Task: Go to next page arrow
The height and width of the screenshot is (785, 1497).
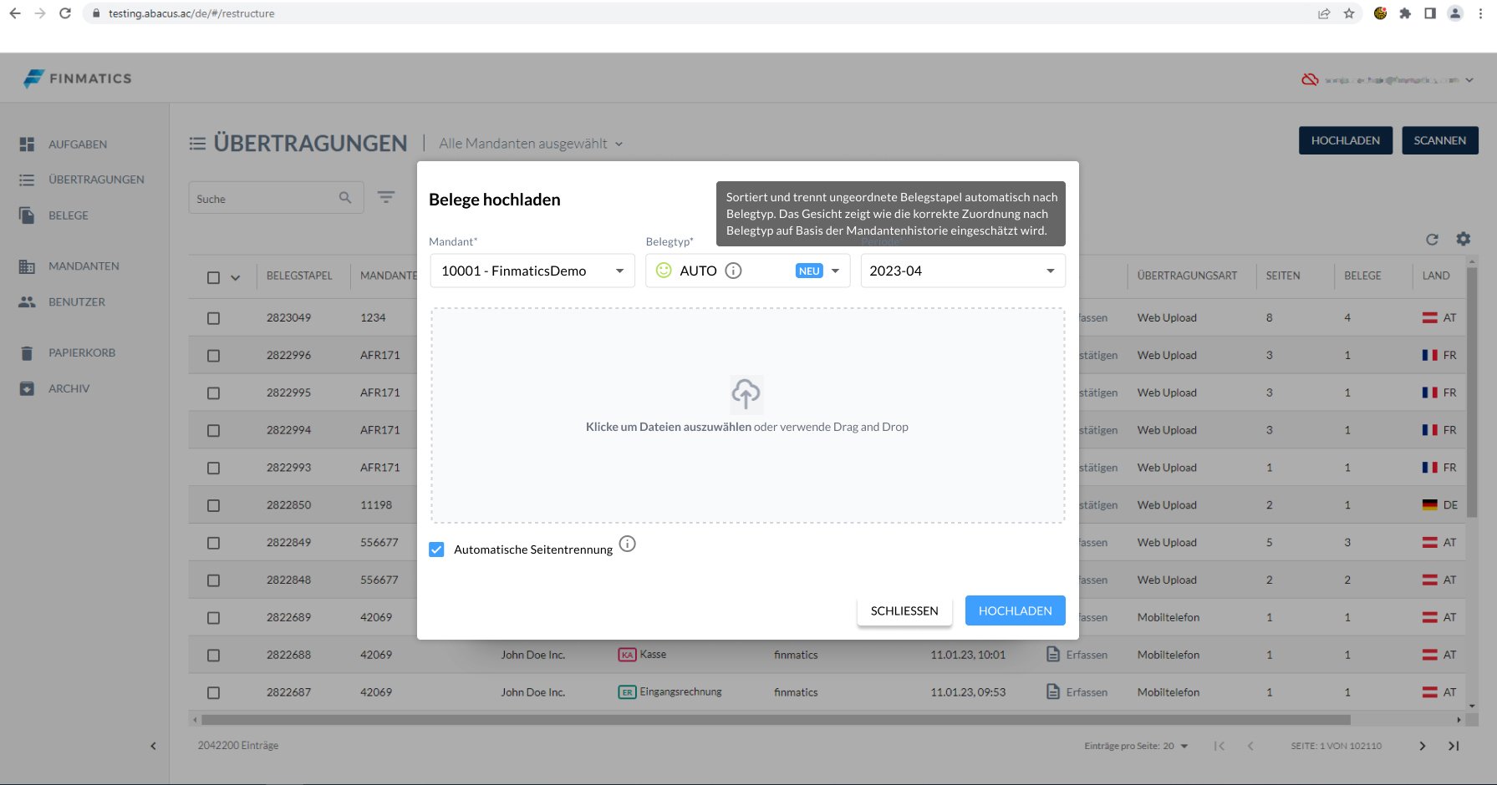Action: [x=1422, y=746]
